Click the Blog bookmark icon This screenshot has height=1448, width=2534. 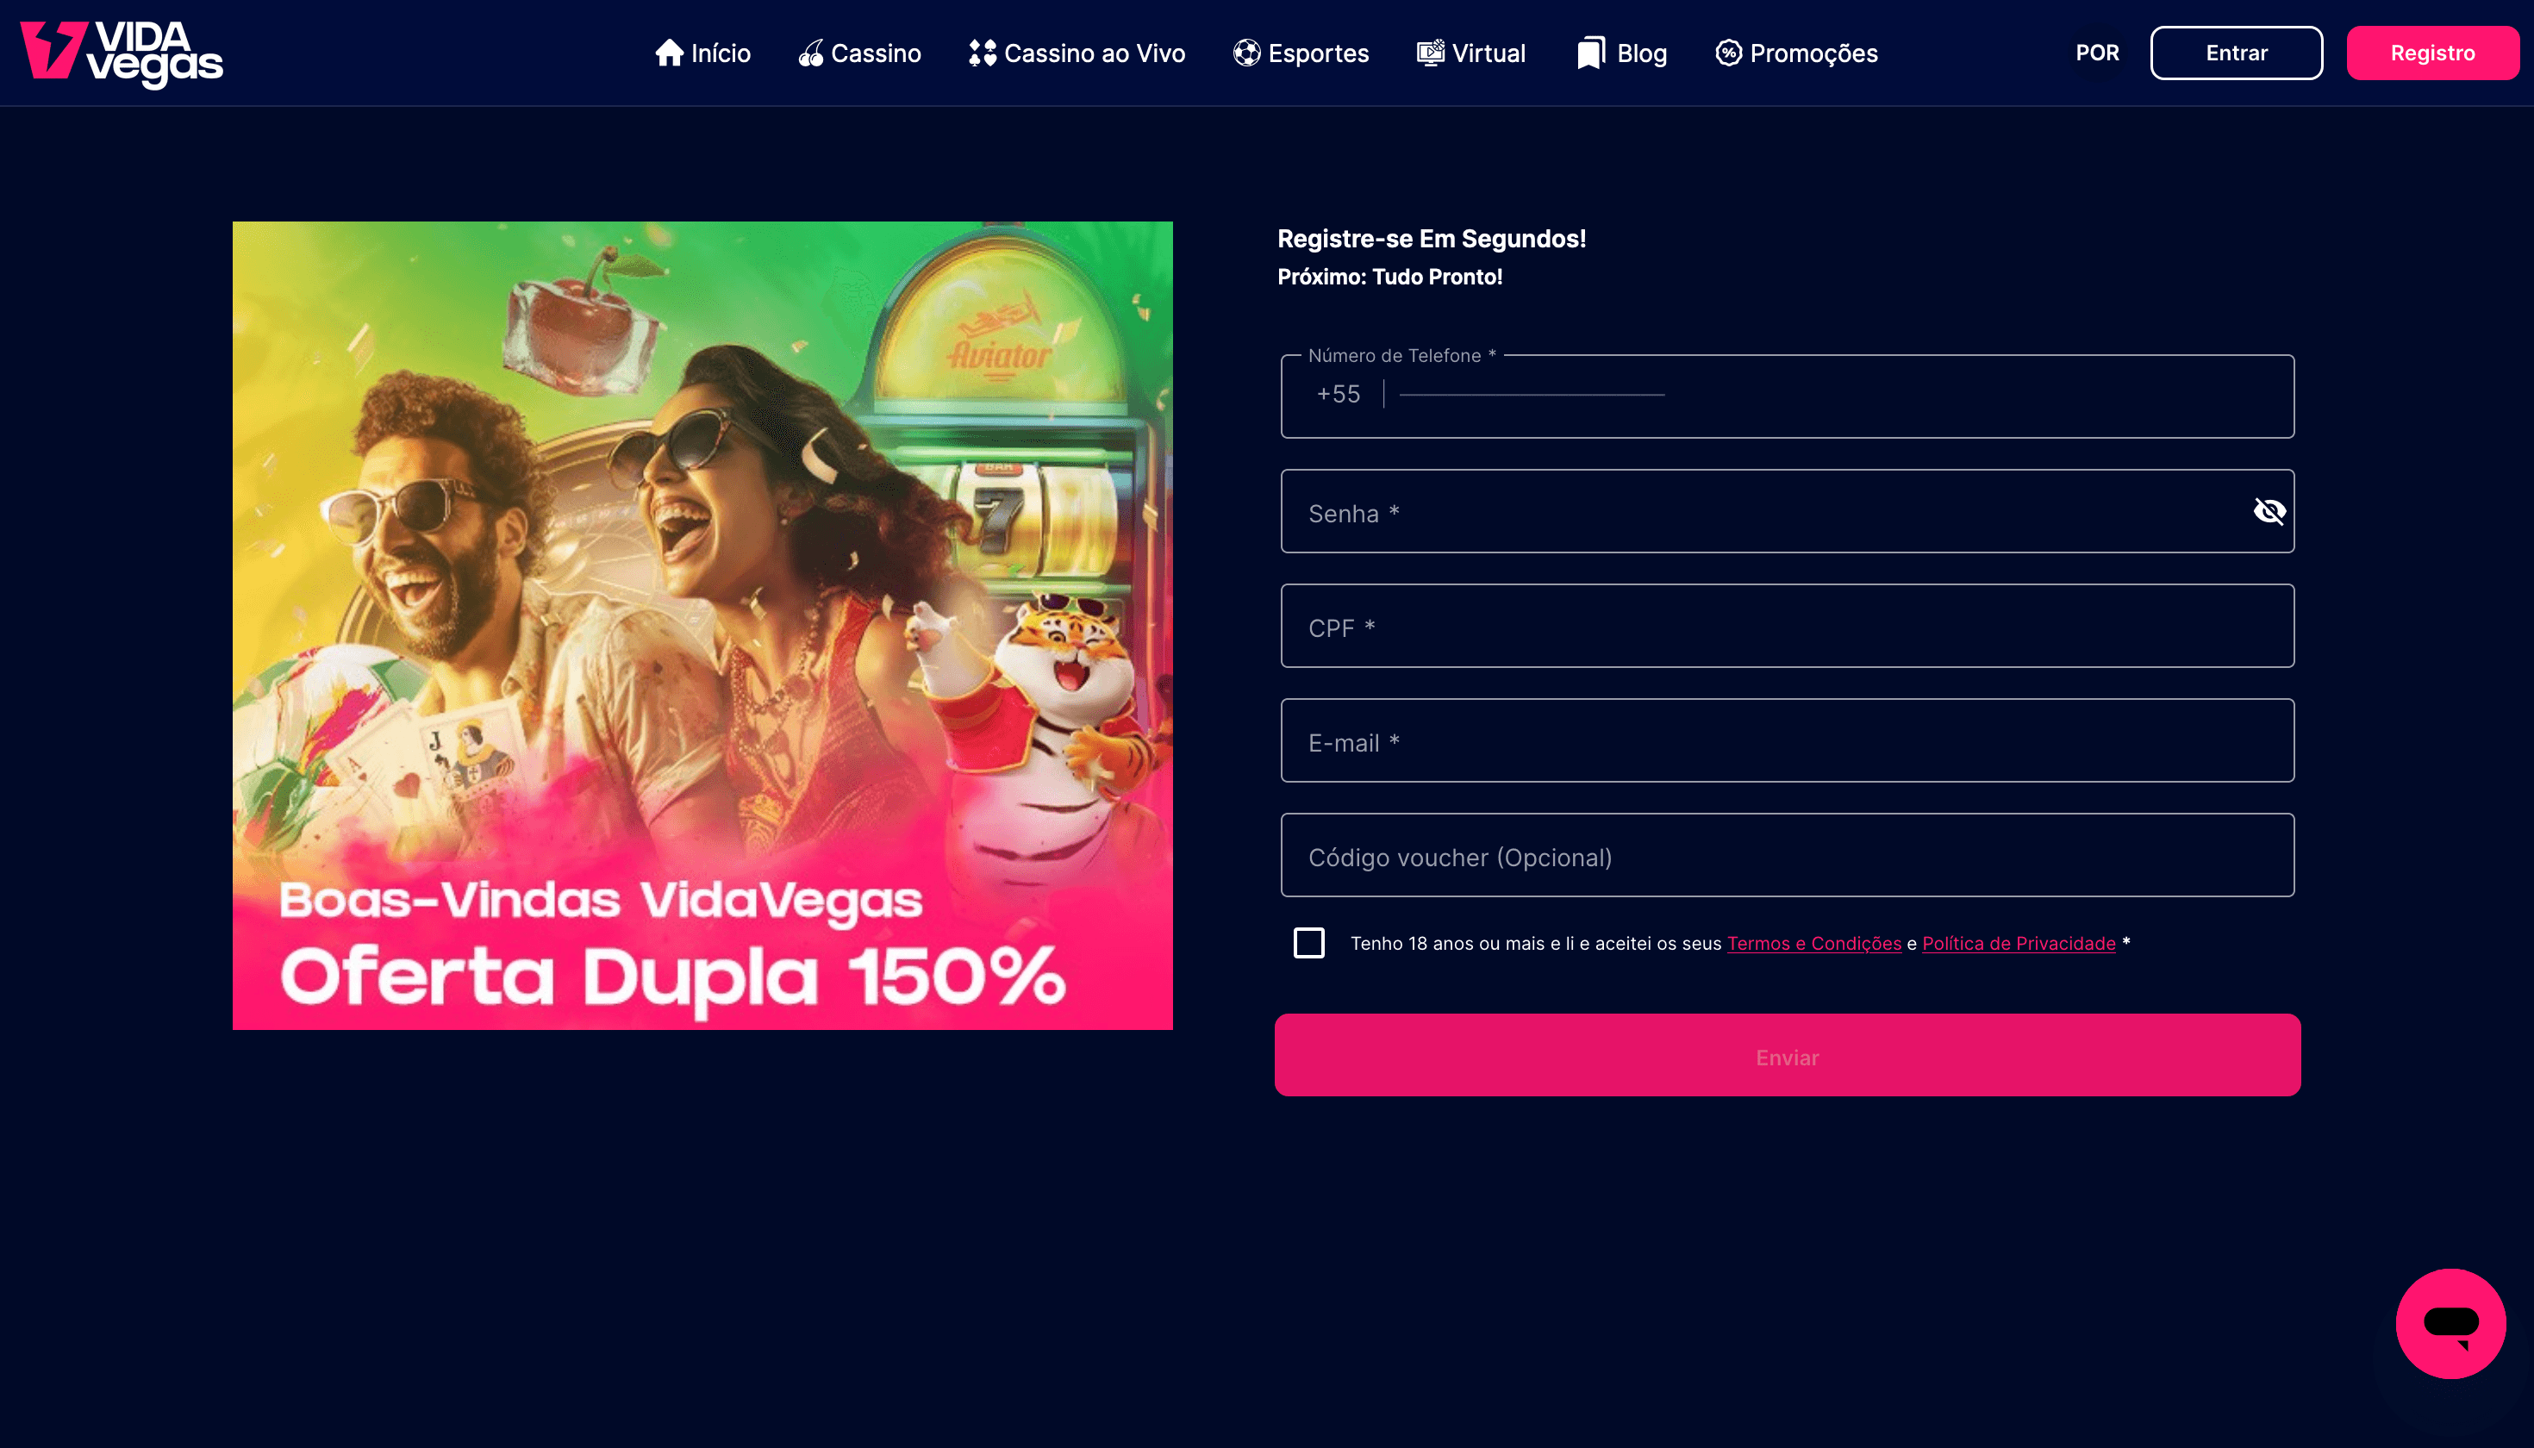pos(1591,53)
